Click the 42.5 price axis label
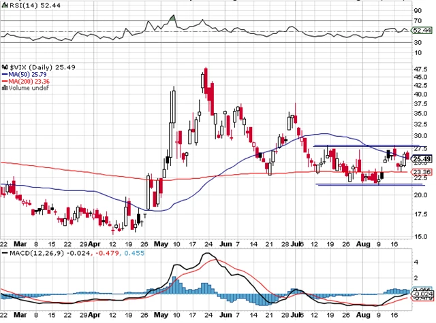 [421, 86]
